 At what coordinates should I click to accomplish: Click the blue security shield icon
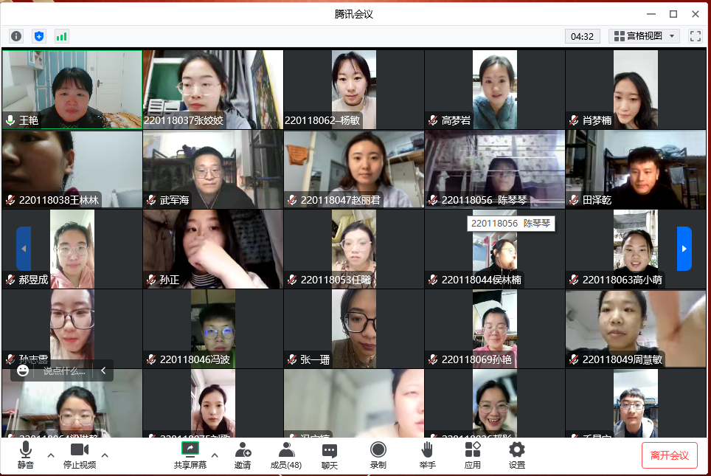(x=39, y=36)
